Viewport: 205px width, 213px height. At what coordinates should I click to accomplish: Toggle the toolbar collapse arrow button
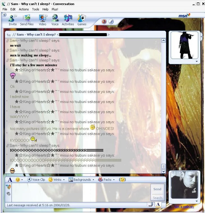pos(4,15)
